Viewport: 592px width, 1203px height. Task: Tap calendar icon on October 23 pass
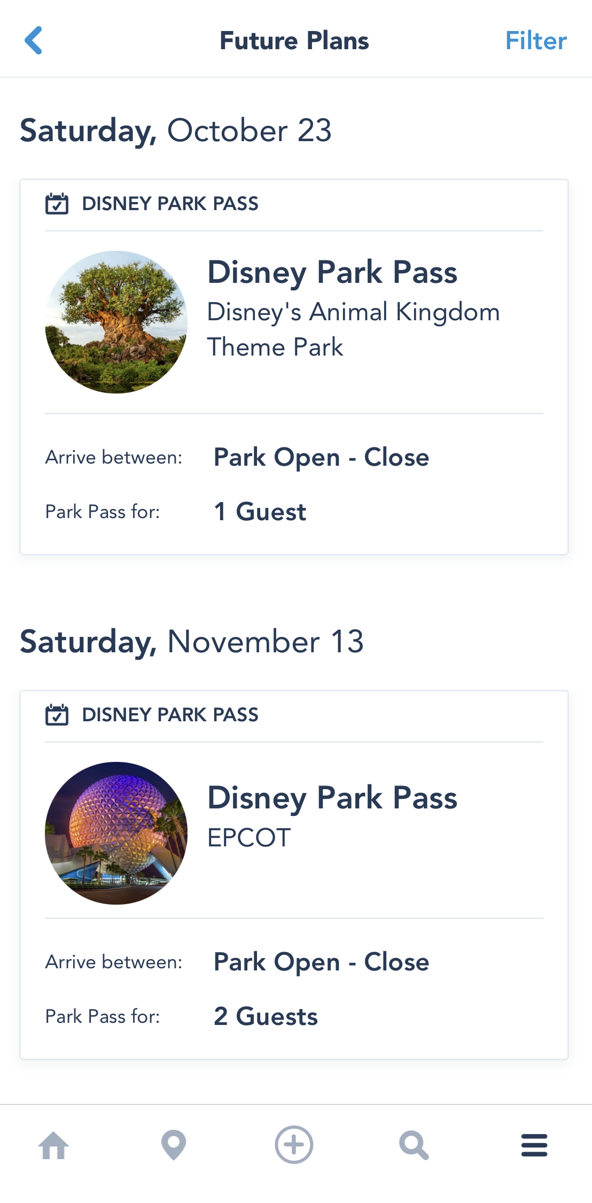click(57, 204)
